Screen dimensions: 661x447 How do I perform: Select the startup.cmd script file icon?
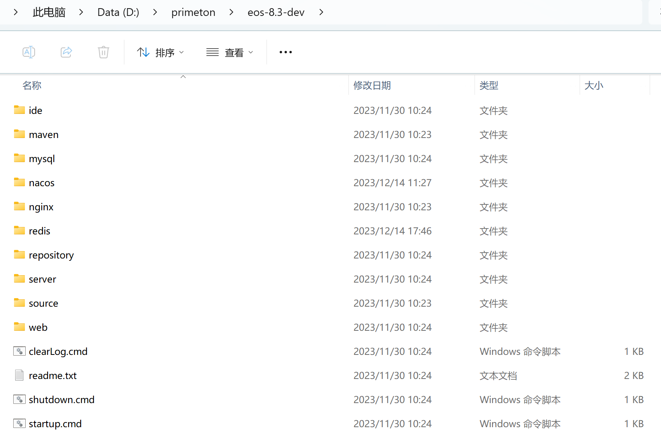[19, 423]
